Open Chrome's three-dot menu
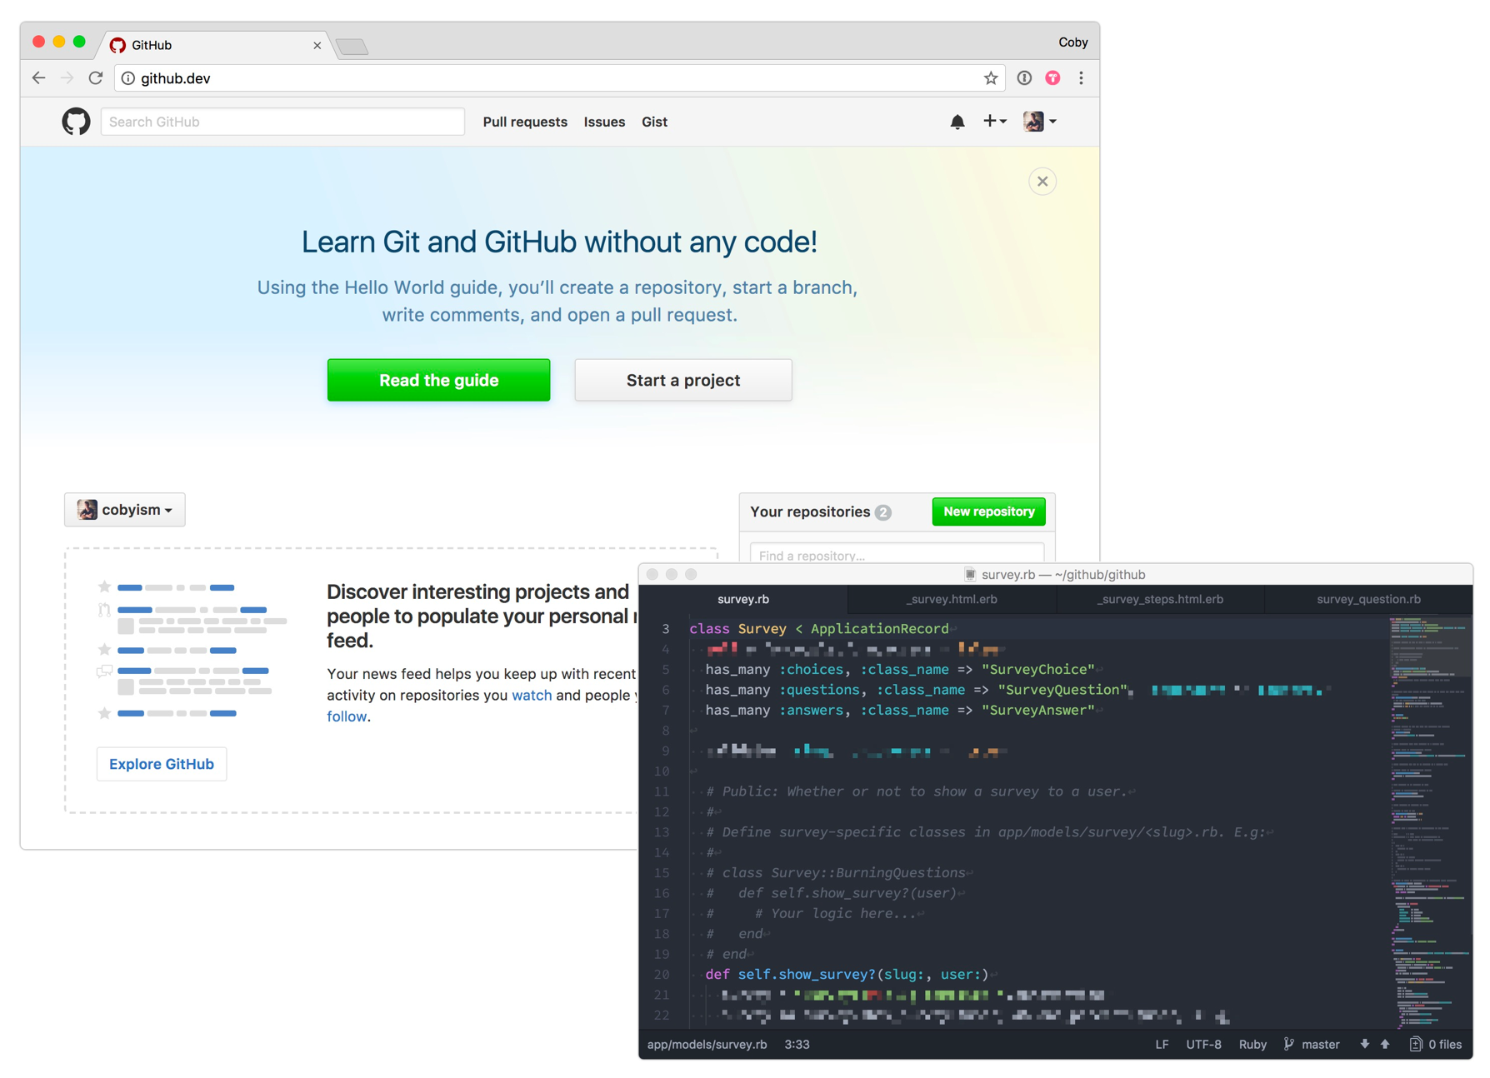This screenshot has width=1490, height=1078. tap(1081, 78)
